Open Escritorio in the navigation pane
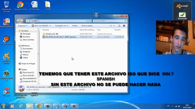 pyautogui.click(x=26, y=37)
